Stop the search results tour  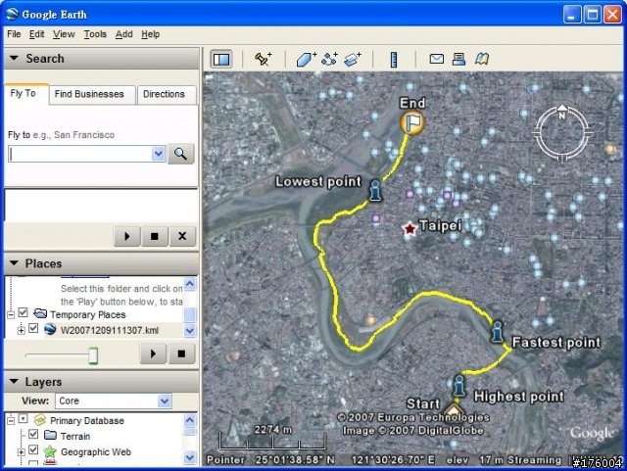pos(155,236)
